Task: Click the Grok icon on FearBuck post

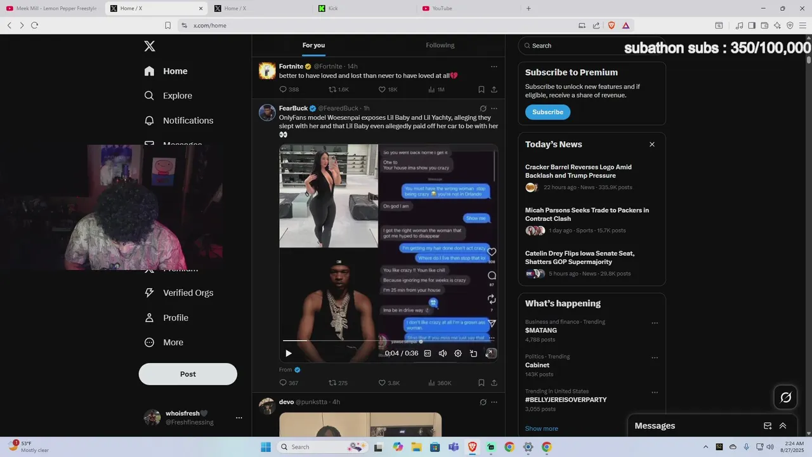Action: click(483, 109)
